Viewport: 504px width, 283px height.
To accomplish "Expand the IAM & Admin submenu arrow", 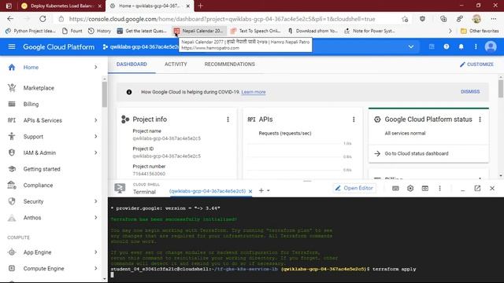I will coord(96,153).
